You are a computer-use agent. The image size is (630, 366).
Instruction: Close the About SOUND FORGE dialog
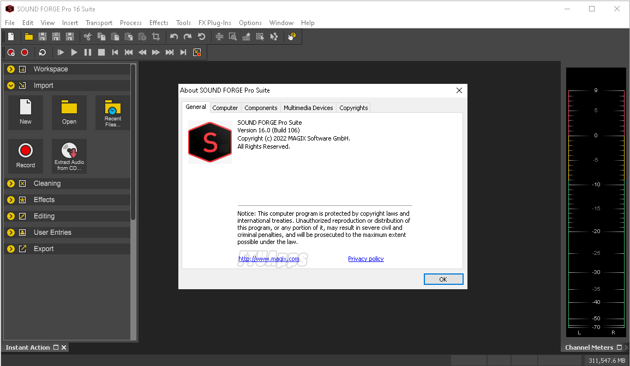[459, 90]
